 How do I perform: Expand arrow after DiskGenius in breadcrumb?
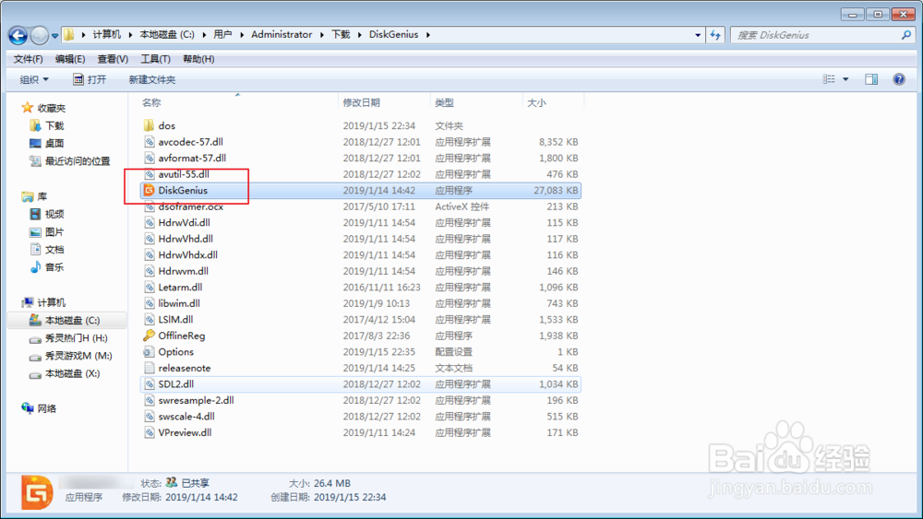[x=428, y=35]
